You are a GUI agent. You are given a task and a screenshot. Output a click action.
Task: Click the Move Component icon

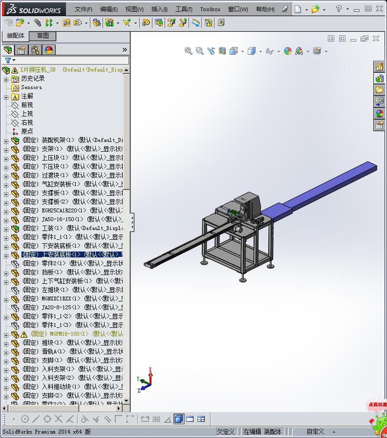pyautogui.click(x=78, y=23)
